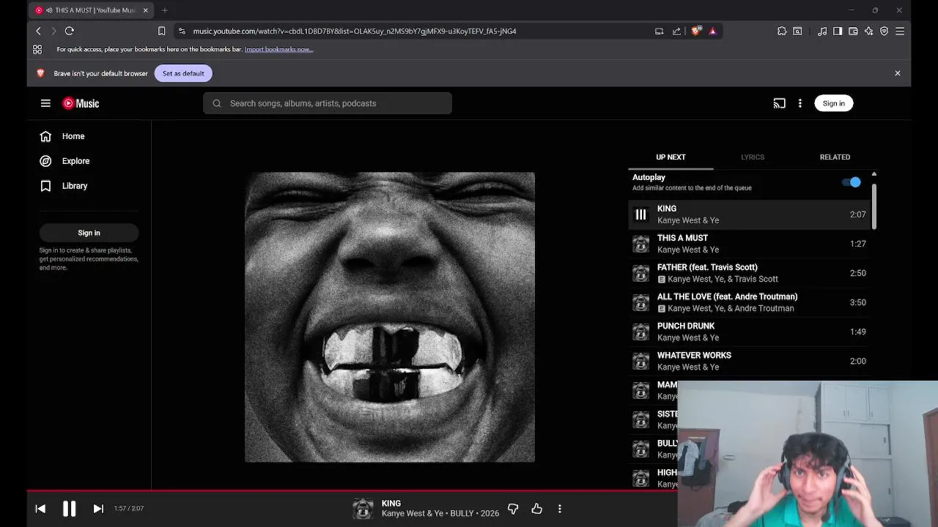Toggle the browser sidebar panel
Viewport: 938px width, 527px height.
(x=838, y=31)
